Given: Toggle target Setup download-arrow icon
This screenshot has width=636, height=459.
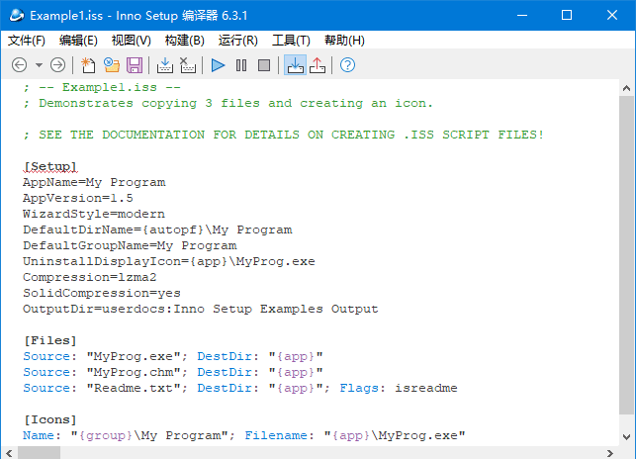Looking at the screenshot, I should coord(295,65).
